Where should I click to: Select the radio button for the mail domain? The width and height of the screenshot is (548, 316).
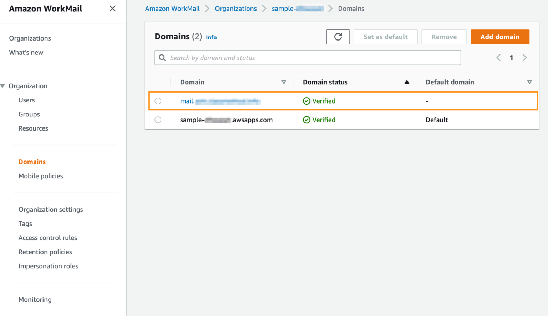tap(158, 101)
